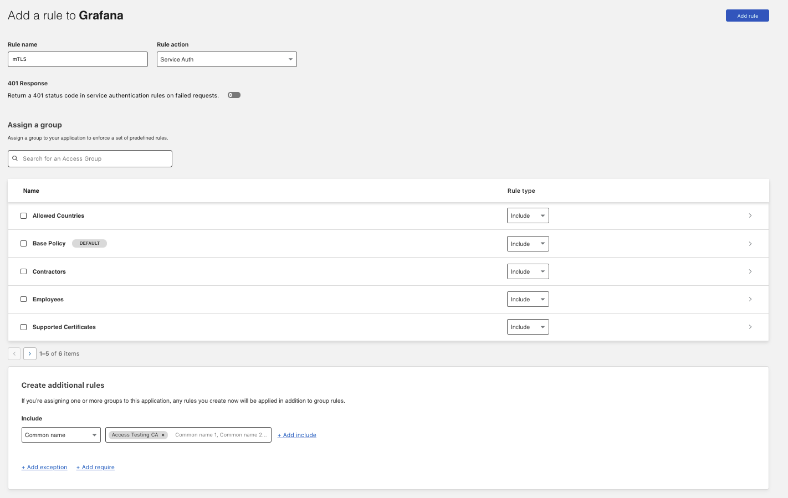Expand the Allowed Countries row chevron
Viewport: 788px width, 498px height.
pos(750,216)
